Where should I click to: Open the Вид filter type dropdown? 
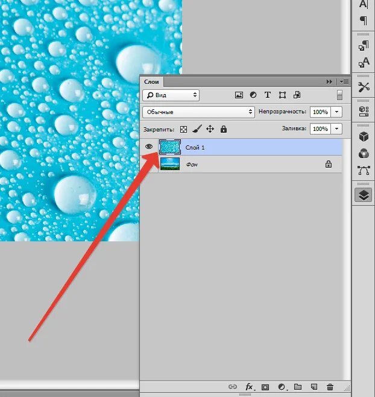coord(171,95)
